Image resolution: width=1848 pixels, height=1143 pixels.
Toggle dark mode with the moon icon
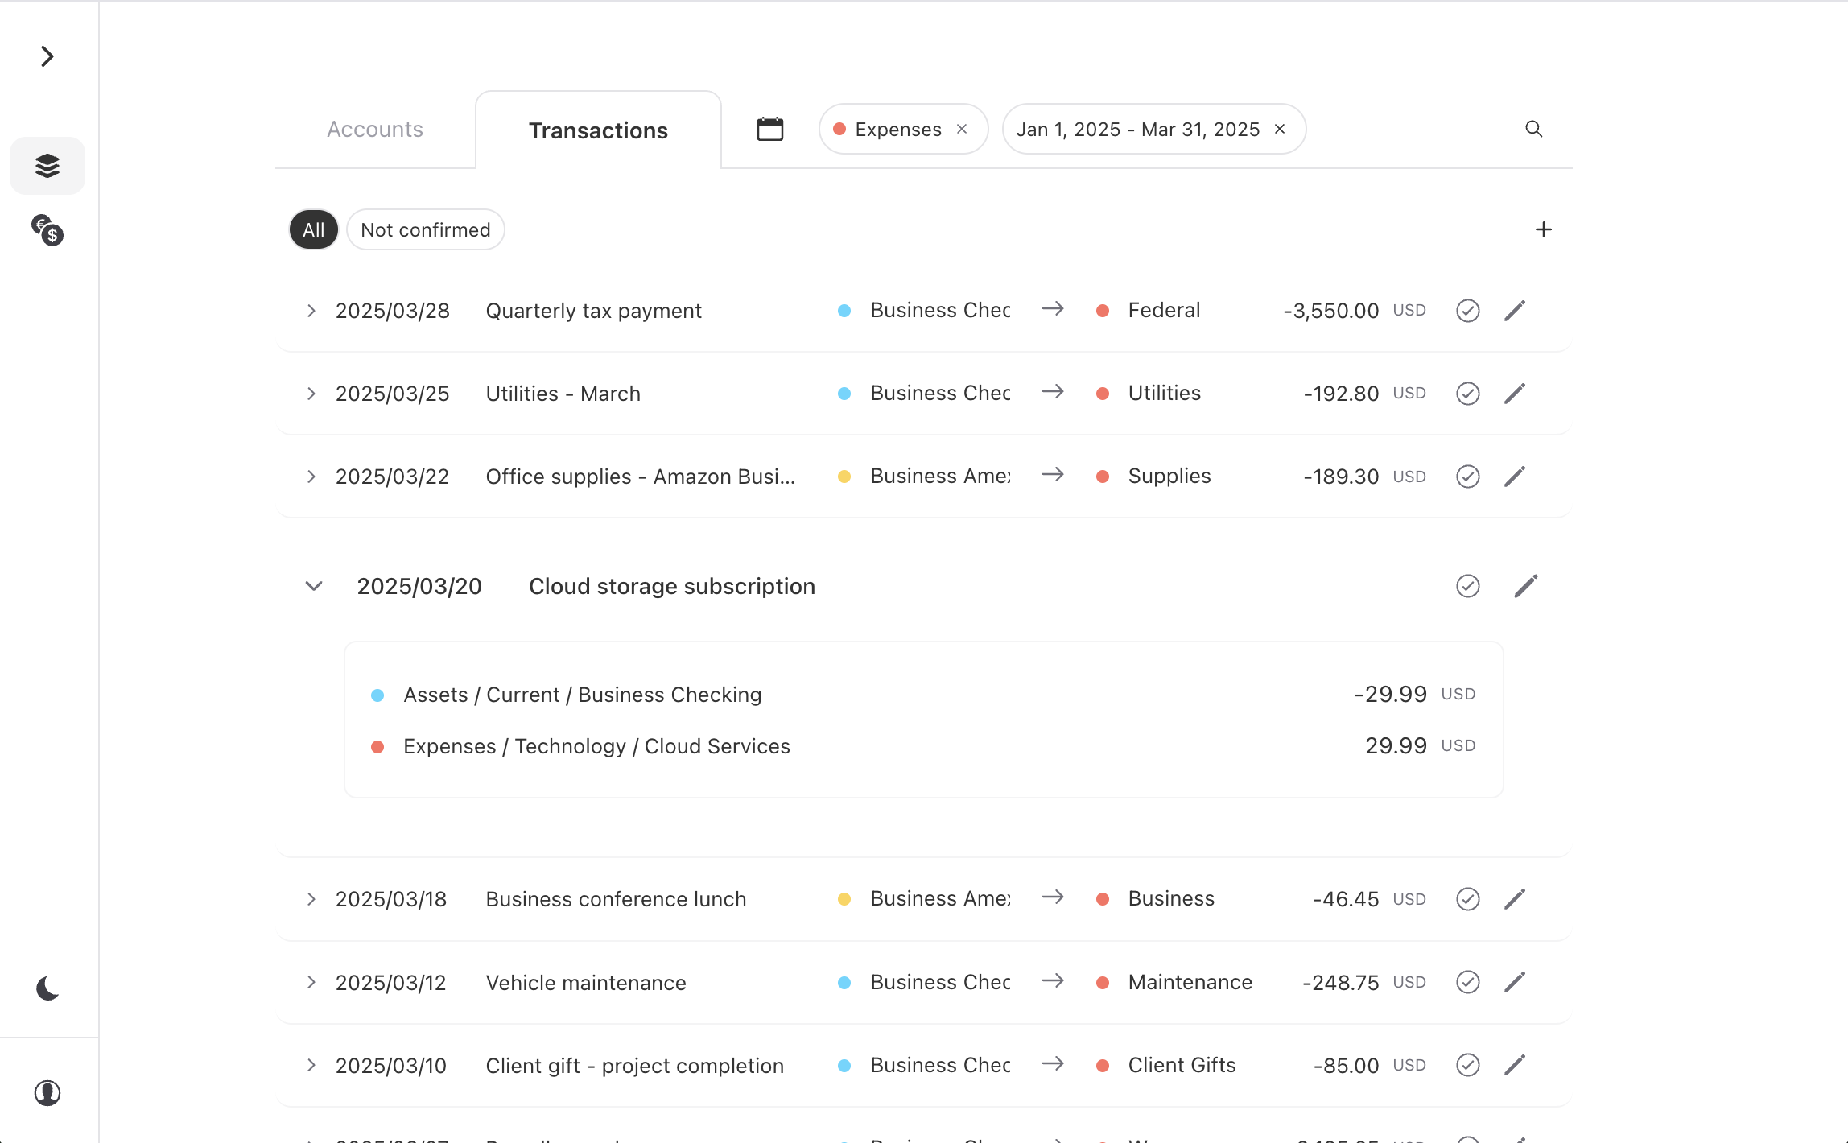point(47,988)
